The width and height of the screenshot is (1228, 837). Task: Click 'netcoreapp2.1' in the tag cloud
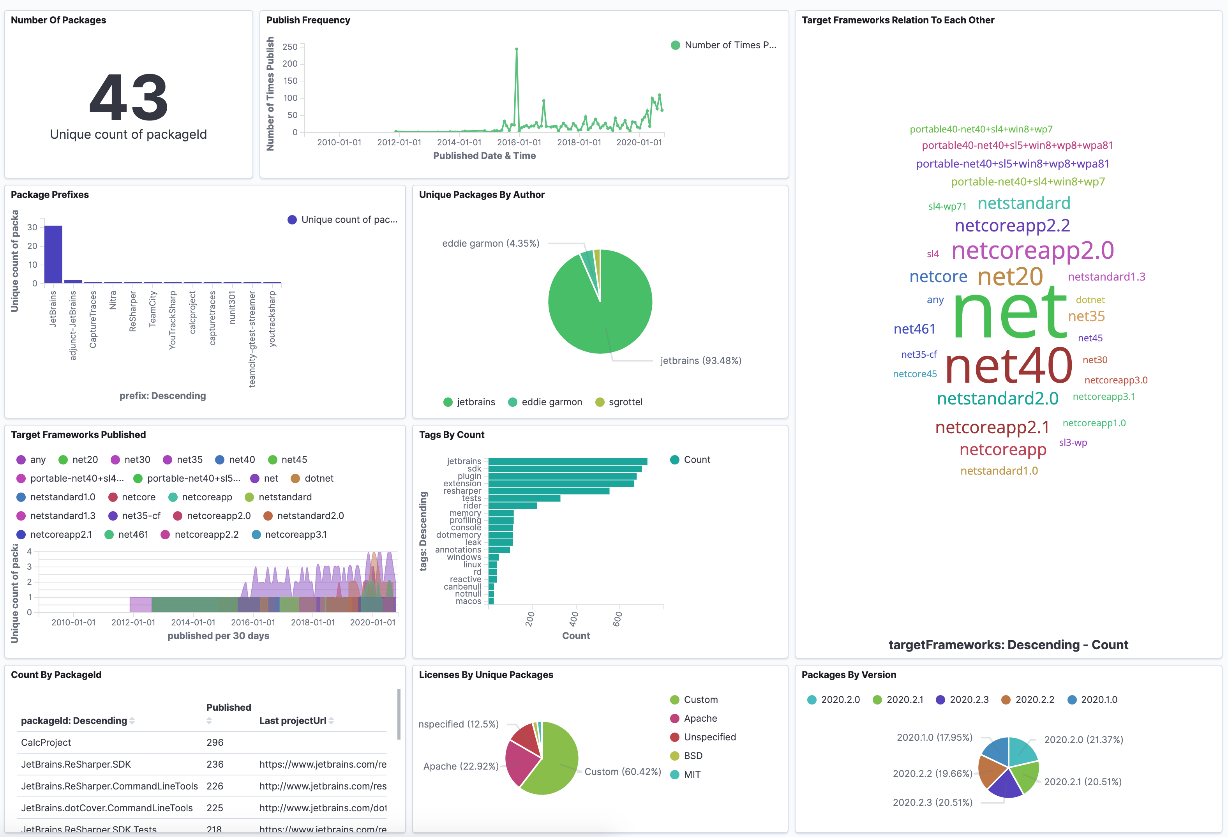point(992,427)
